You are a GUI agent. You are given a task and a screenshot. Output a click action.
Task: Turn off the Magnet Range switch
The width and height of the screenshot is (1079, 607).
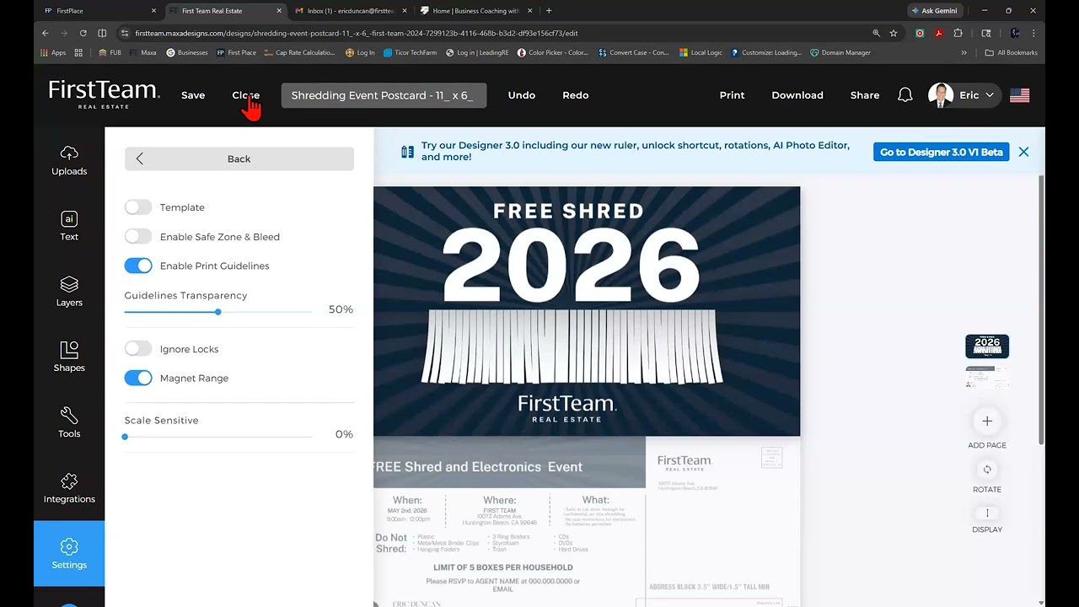138,379
